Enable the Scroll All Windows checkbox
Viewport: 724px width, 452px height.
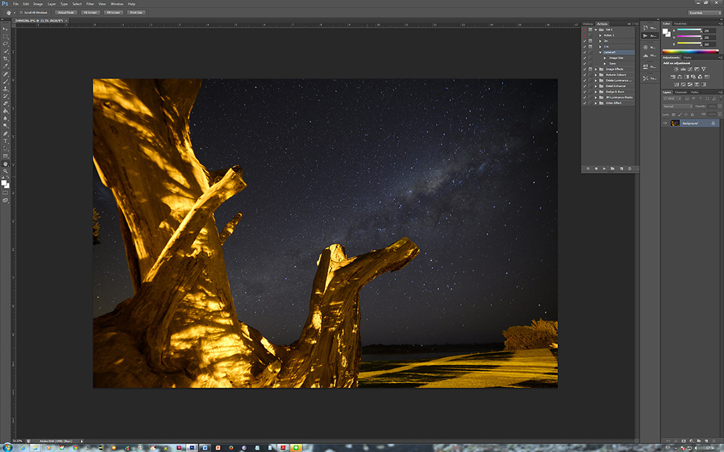(21, 12)
